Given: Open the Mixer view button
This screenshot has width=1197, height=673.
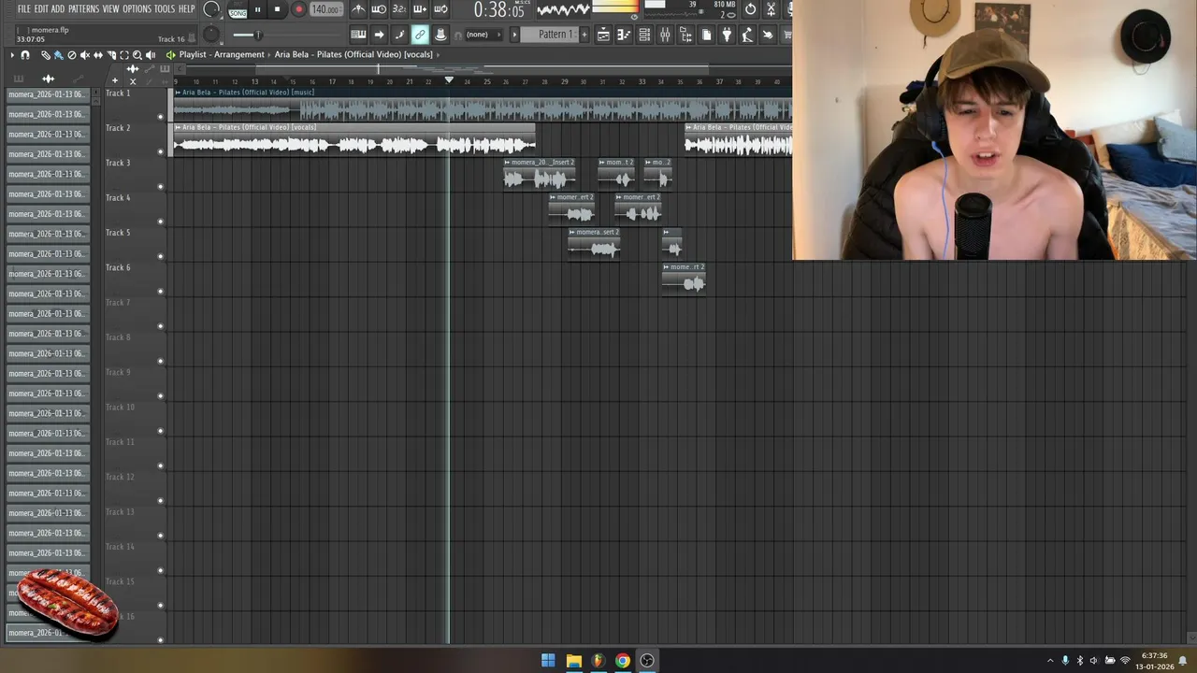Looking at the screenshot, I should (x=665, y=35).
